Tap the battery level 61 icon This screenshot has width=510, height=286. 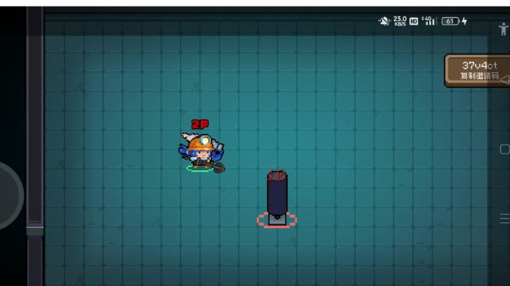pyautogui.click(x=450, y=21)
